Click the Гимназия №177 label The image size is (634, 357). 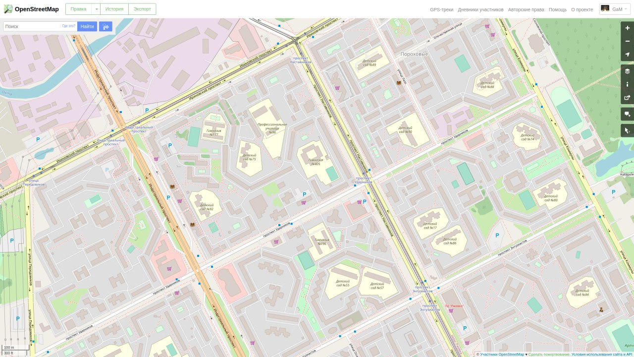213,132
